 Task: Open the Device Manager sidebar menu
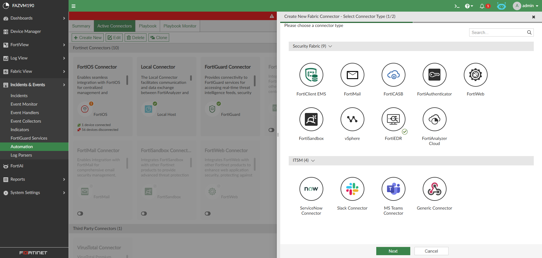coord(25,31)
